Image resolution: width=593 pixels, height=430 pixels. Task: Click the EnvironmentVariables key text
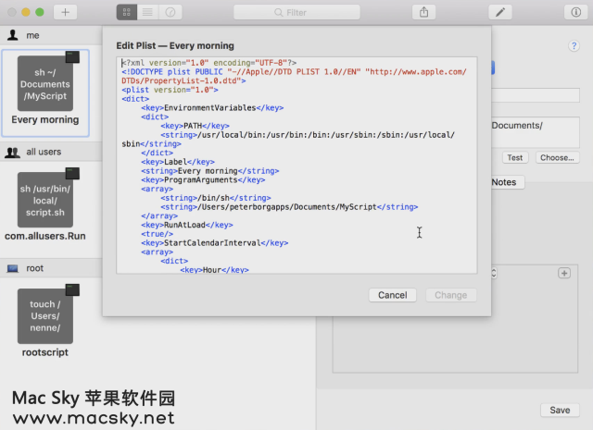click(x=210, y=108)
